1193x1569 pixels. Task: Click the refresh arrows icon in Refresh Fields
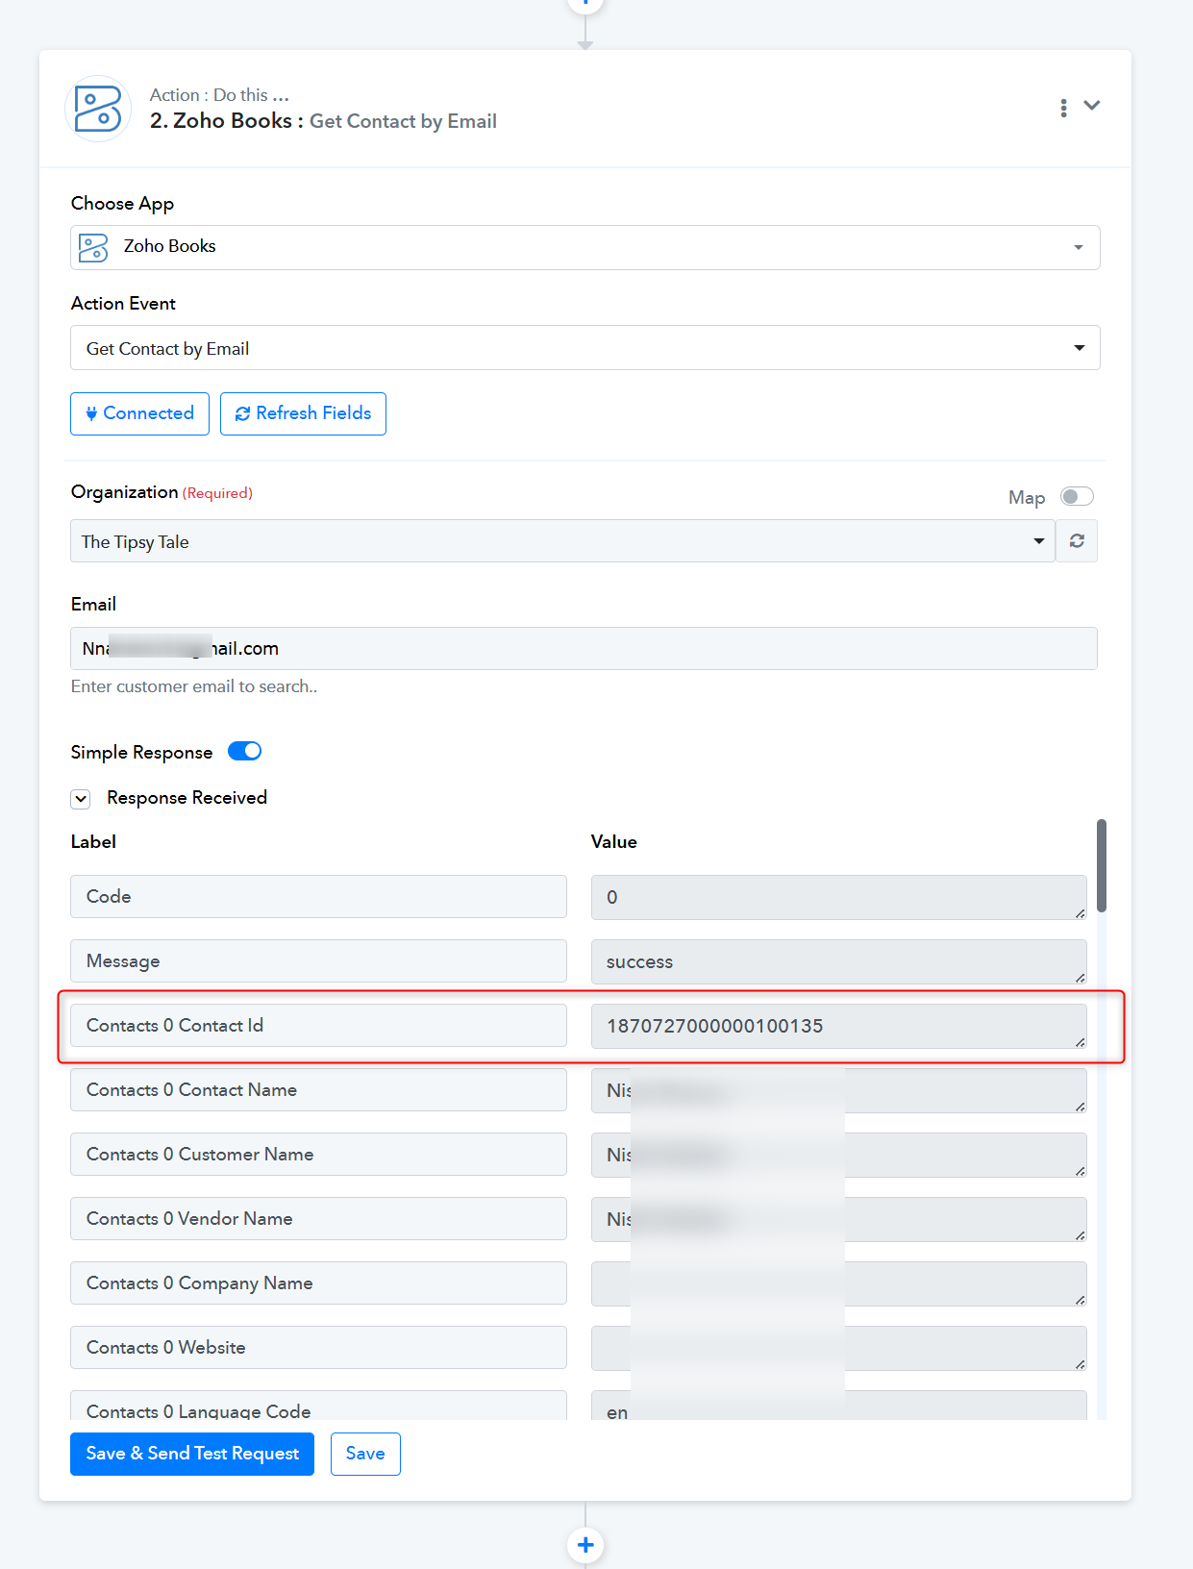coord(242,413)
